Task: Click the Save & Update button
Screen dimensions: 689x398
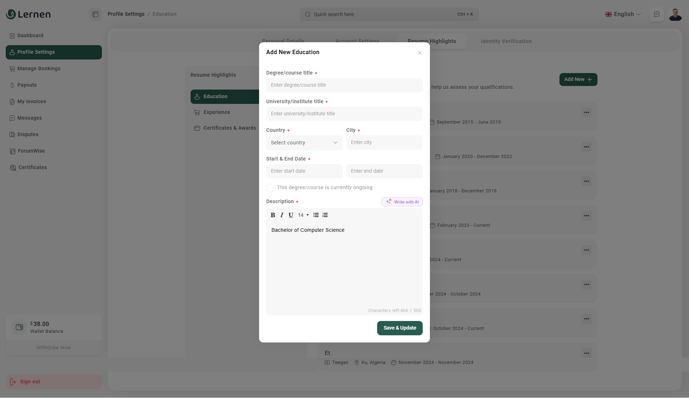Action: [399, 328]
